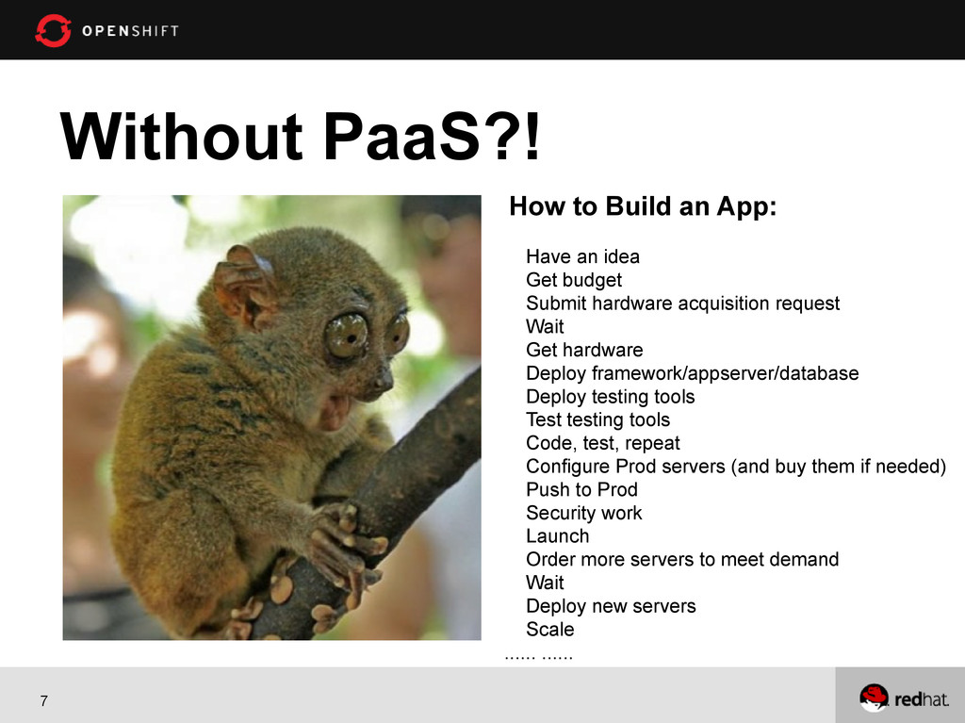Screen dimensions: 965x723
Task: Select the 'Get hardware' line
Action: 584,350
